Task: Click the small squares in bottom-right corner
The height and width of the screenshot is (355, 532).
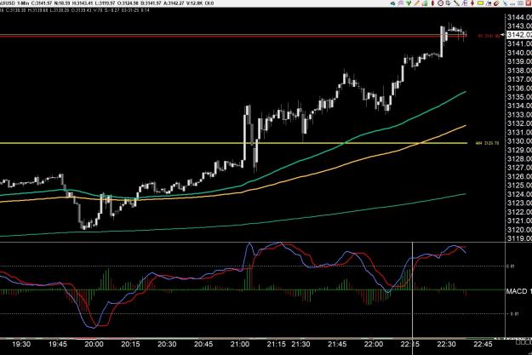Action: 523,342
